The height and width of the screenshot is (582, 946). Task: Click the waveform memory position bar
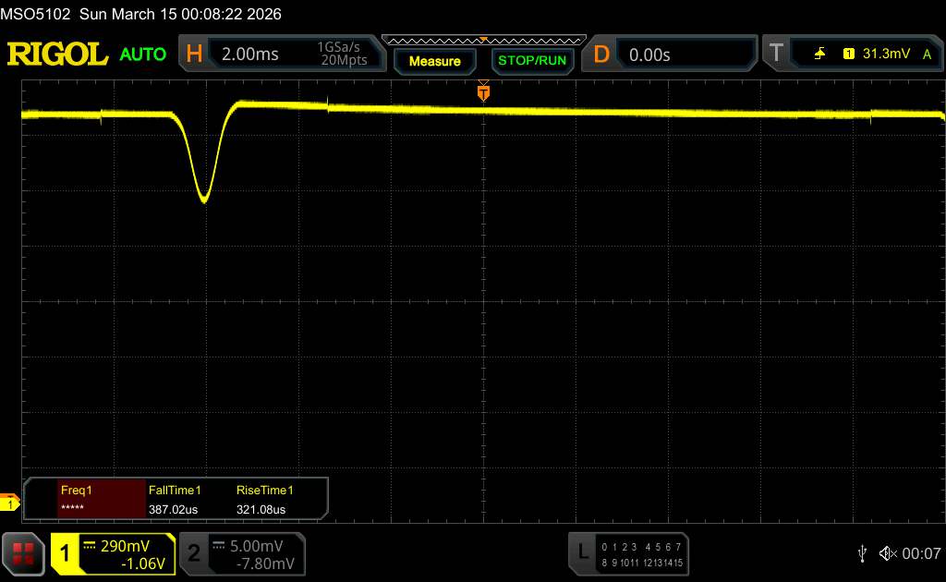point(483,40)
